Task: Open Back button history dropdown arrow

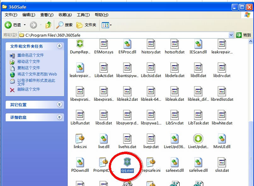Action: (25, 25)
